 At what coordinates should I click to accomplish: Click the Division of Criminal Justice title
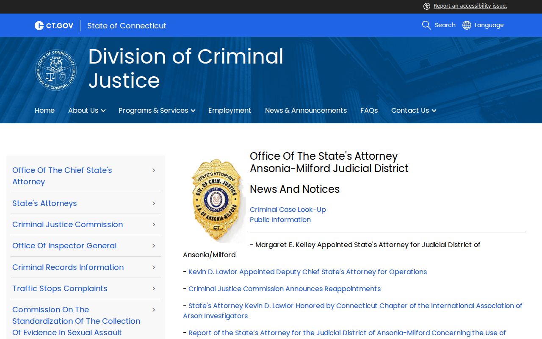tap(186, 68)
